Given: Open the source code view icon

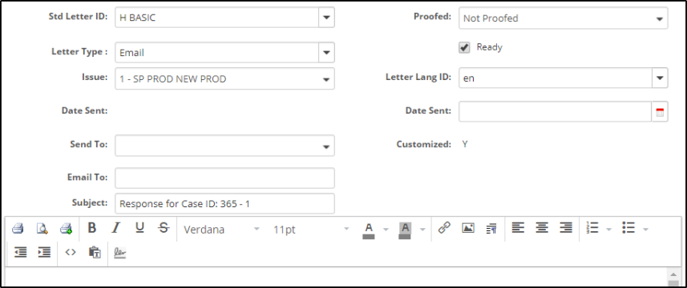Looking at the screenshot, I should point(71,252).
